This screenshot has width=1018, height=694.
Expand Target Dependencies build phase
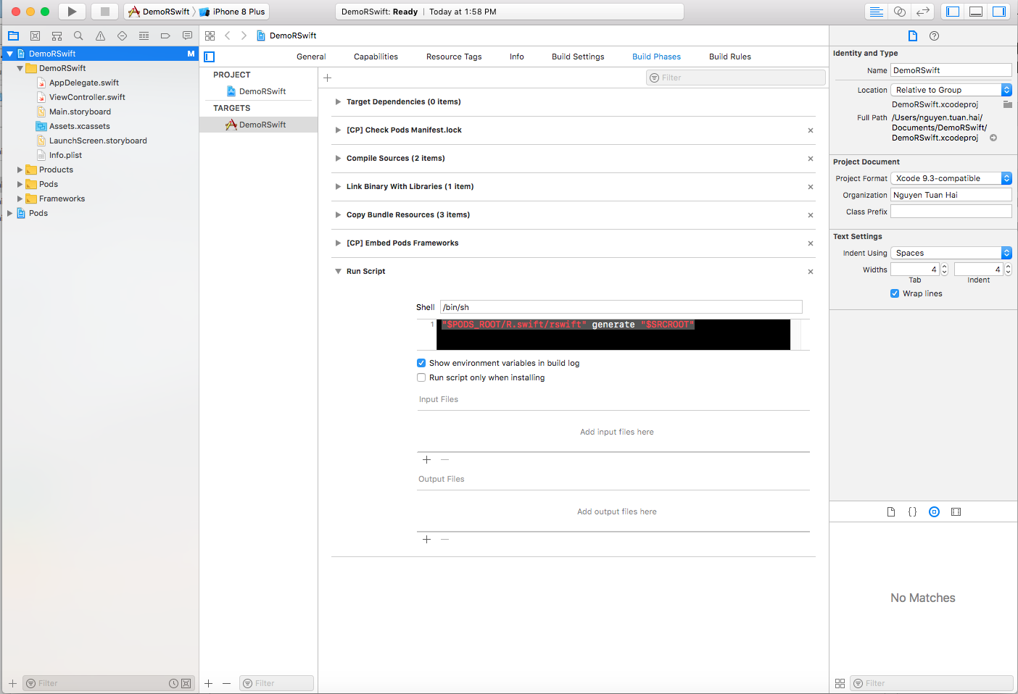coord(338,102)
